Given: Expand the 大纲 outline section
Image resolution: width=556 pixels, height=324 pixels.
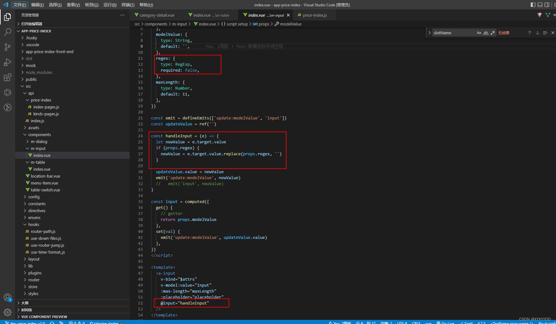Looking at the screenshot, I should point(72,303).
